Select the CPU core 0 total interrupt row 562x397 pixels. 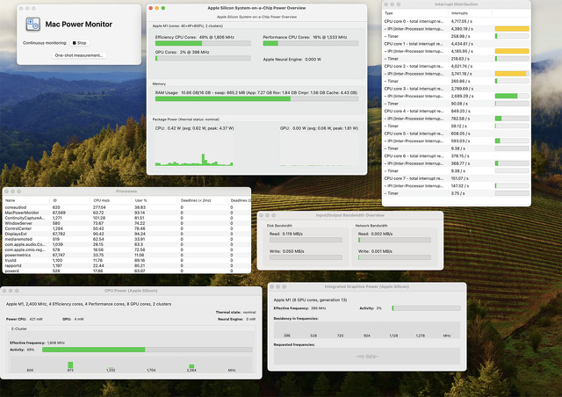[457, 21]
